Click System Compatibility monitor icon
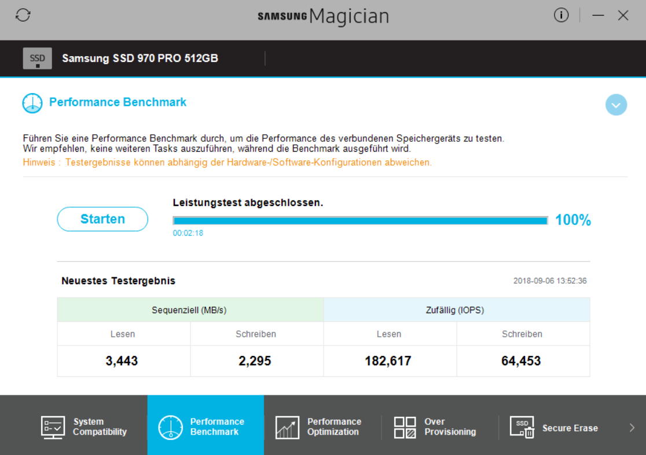Screen dimensions: 646x455 (53, 427)
